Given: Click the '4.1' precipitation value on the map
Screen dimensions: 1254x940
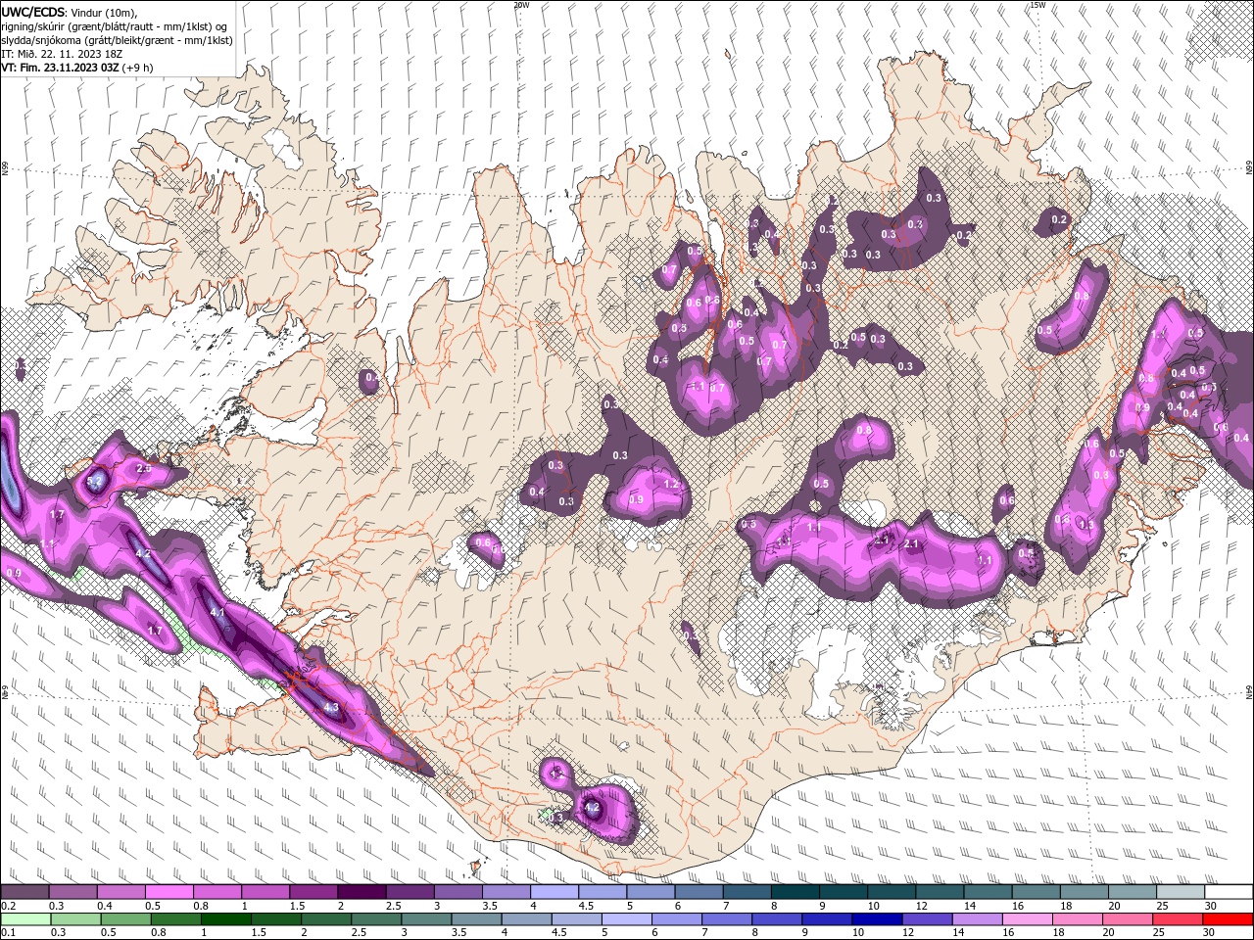Looking at the screenshot, I should [x=217, y=612].
